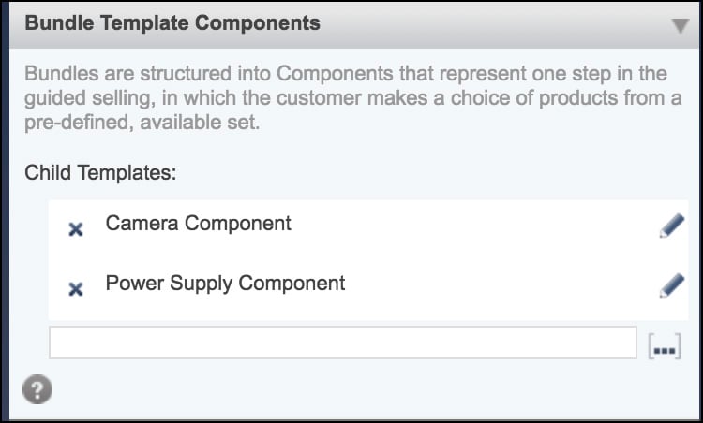
Task: Click the Bundles description paragraph text
Action: coord(352,98)
